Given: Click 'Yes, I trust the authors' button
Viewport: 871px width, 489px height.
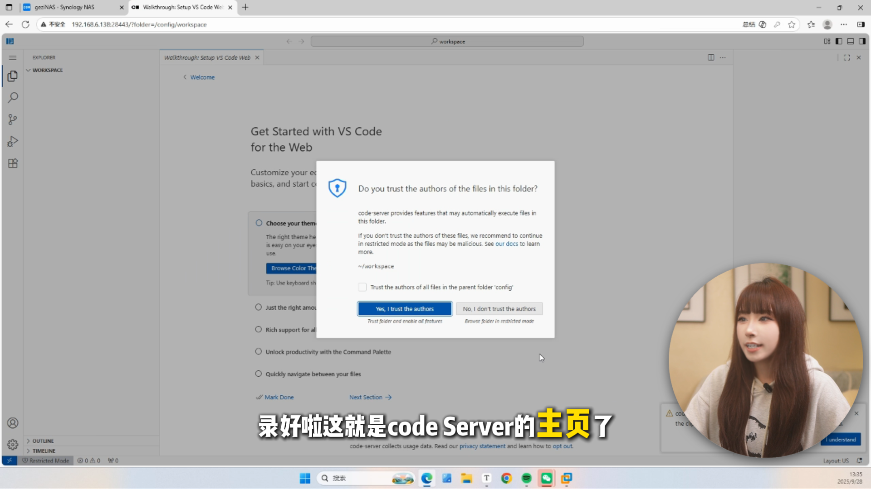Looking at the screenshot, I should [404, 309].
